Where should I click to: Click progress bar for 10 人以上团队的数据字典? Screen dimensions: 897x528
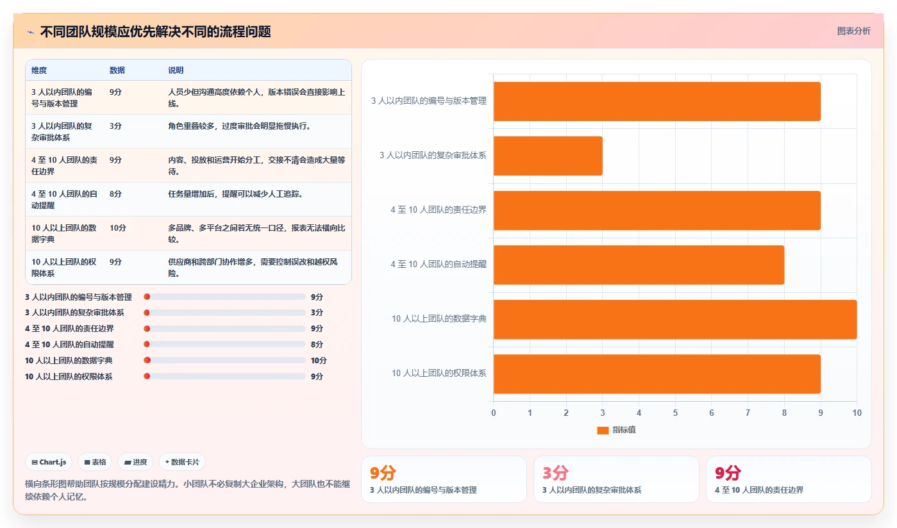225,360
